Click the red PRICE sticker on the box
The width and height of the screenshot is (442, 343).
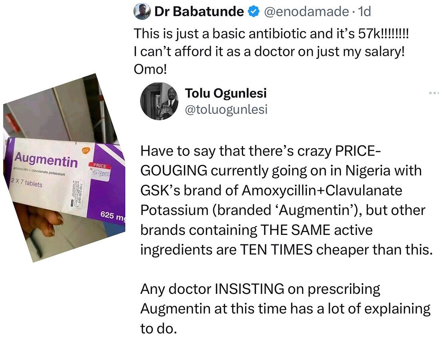point(99,169)
